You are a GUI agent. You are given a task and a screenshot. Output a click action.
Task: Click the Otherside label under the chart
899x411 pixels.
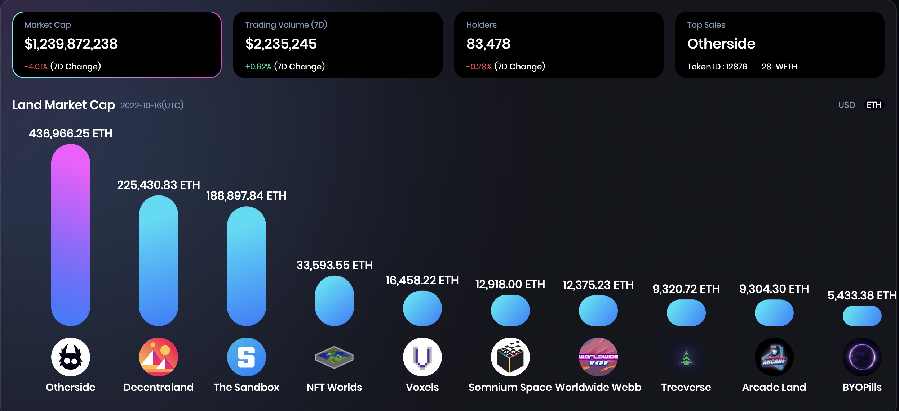coord(71,387)
